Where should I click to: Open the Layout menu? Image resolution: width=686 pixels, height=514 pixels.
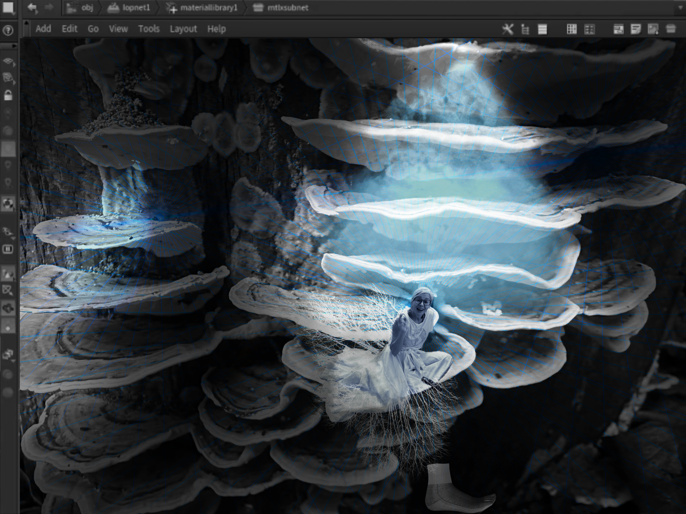tap(183, 29)
